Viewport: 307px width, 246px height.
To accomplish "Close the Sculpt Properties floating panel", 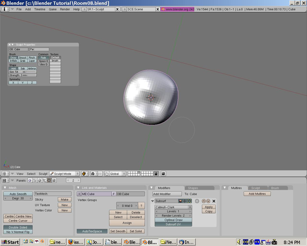I will point(10,45).
